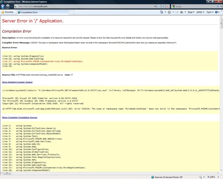Click the vertical scrollbar down arrow
The height and width of the screenshot is (179, 223).
click(221, 170)
